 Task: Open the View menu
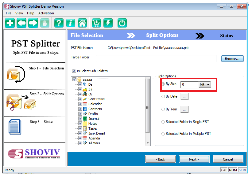click(19, 13)
